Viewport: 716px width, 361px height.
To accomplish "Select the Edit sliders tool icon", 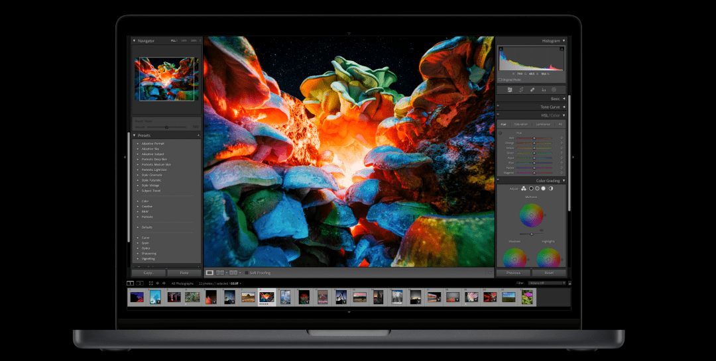I will [510, 90].
